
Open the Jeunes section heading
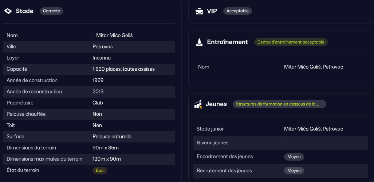216,104
